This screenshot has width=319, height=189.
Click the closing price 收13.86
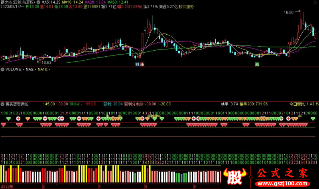tap(76, 7)
